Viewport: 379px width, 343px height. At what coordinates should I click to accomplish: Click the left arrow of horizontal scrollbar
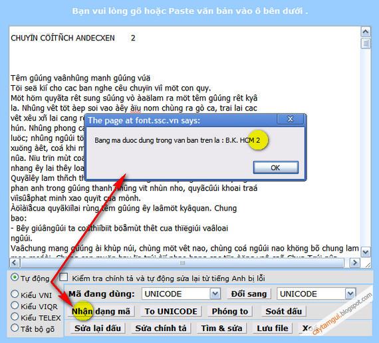(x=15, y=263)
